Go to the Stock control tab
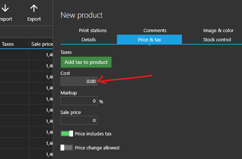242x159 pixels. tap(217, 39)
